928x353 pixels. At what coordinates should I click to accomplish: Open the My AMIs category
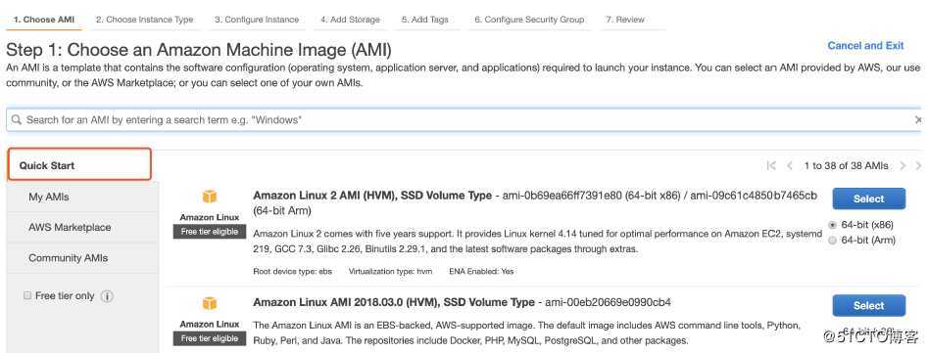pyautogui.click(x=83, y=197)
